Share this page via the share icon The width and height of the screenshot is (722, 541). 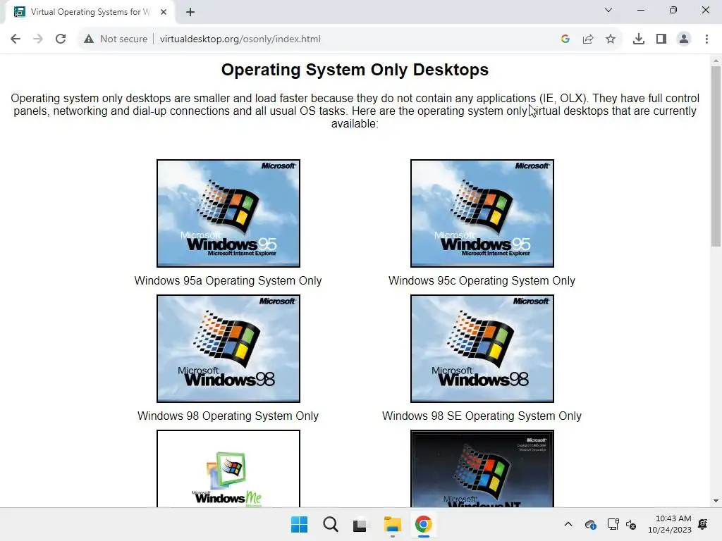click(588, 39)
